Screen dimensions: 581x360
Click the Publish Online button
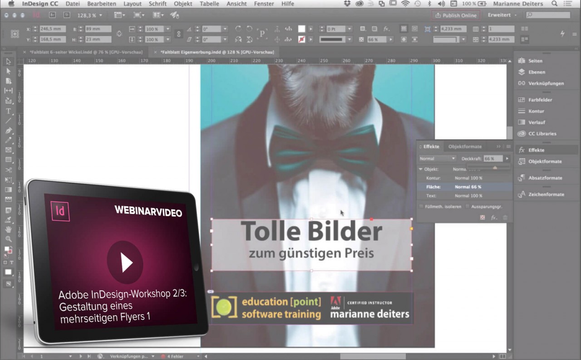[456, 15]
